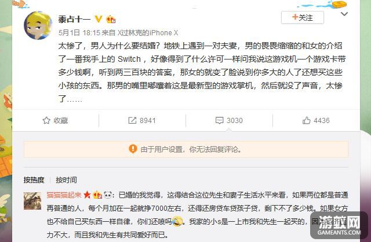371x242 pixels.
Task: Click the panda emoji icon in the comment
Action: tap(108, 195)
